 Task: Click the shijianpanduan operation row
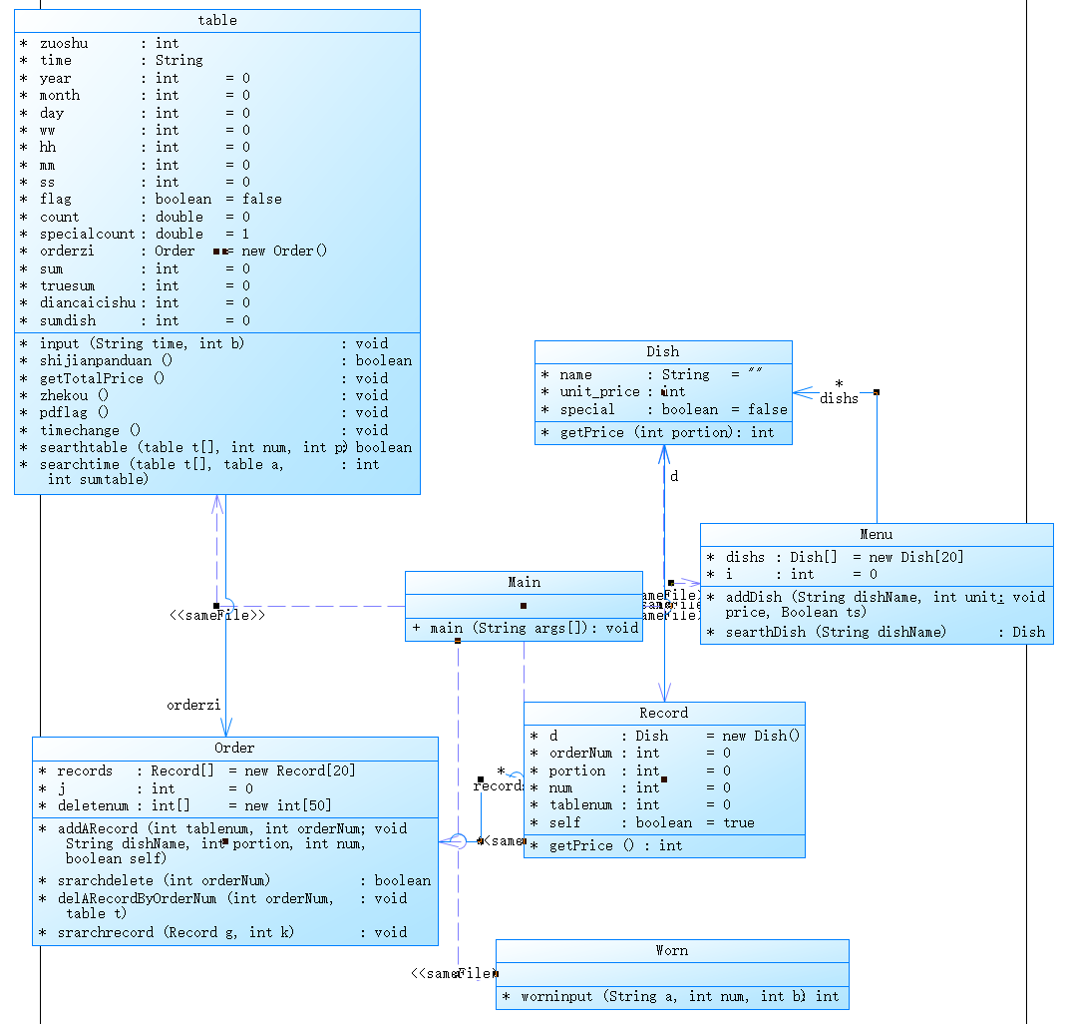coord(215,360)
